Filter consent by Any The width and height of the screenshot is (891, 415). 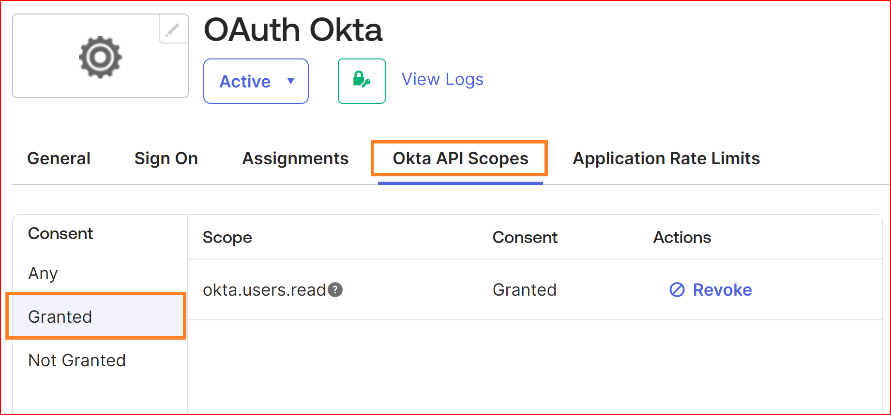click(43, 273)
